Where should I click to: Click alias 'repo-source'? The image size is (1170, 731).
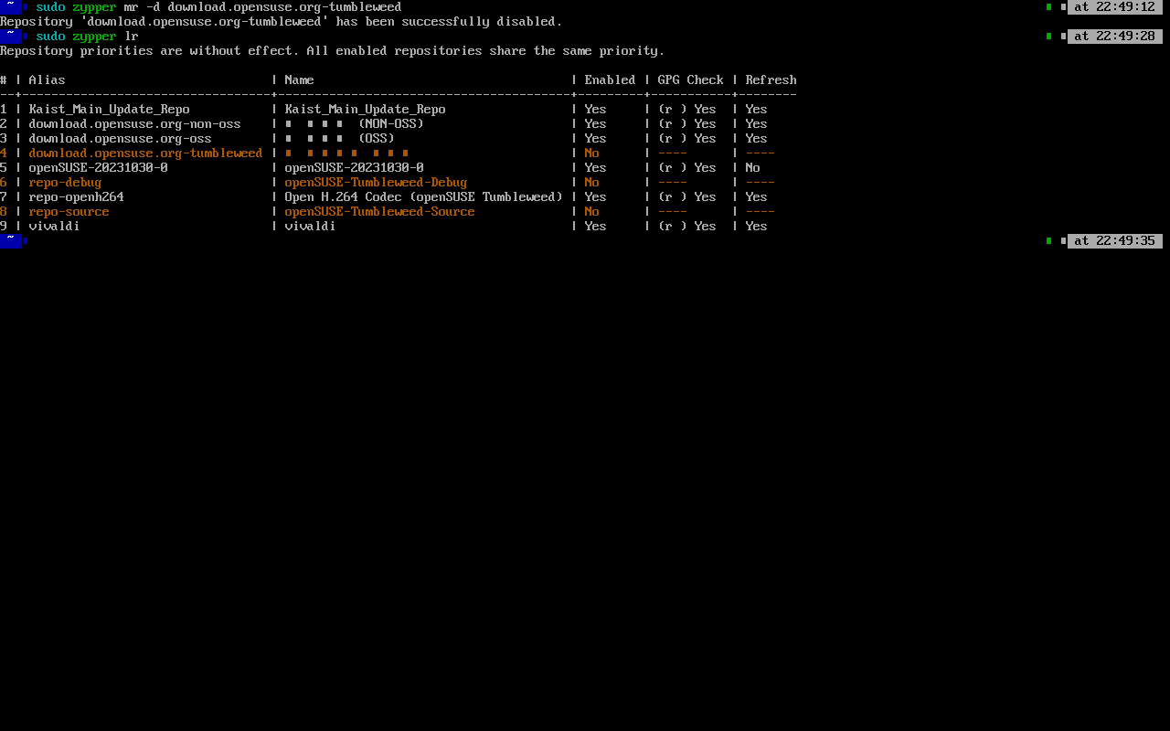[x=69, y=212]
